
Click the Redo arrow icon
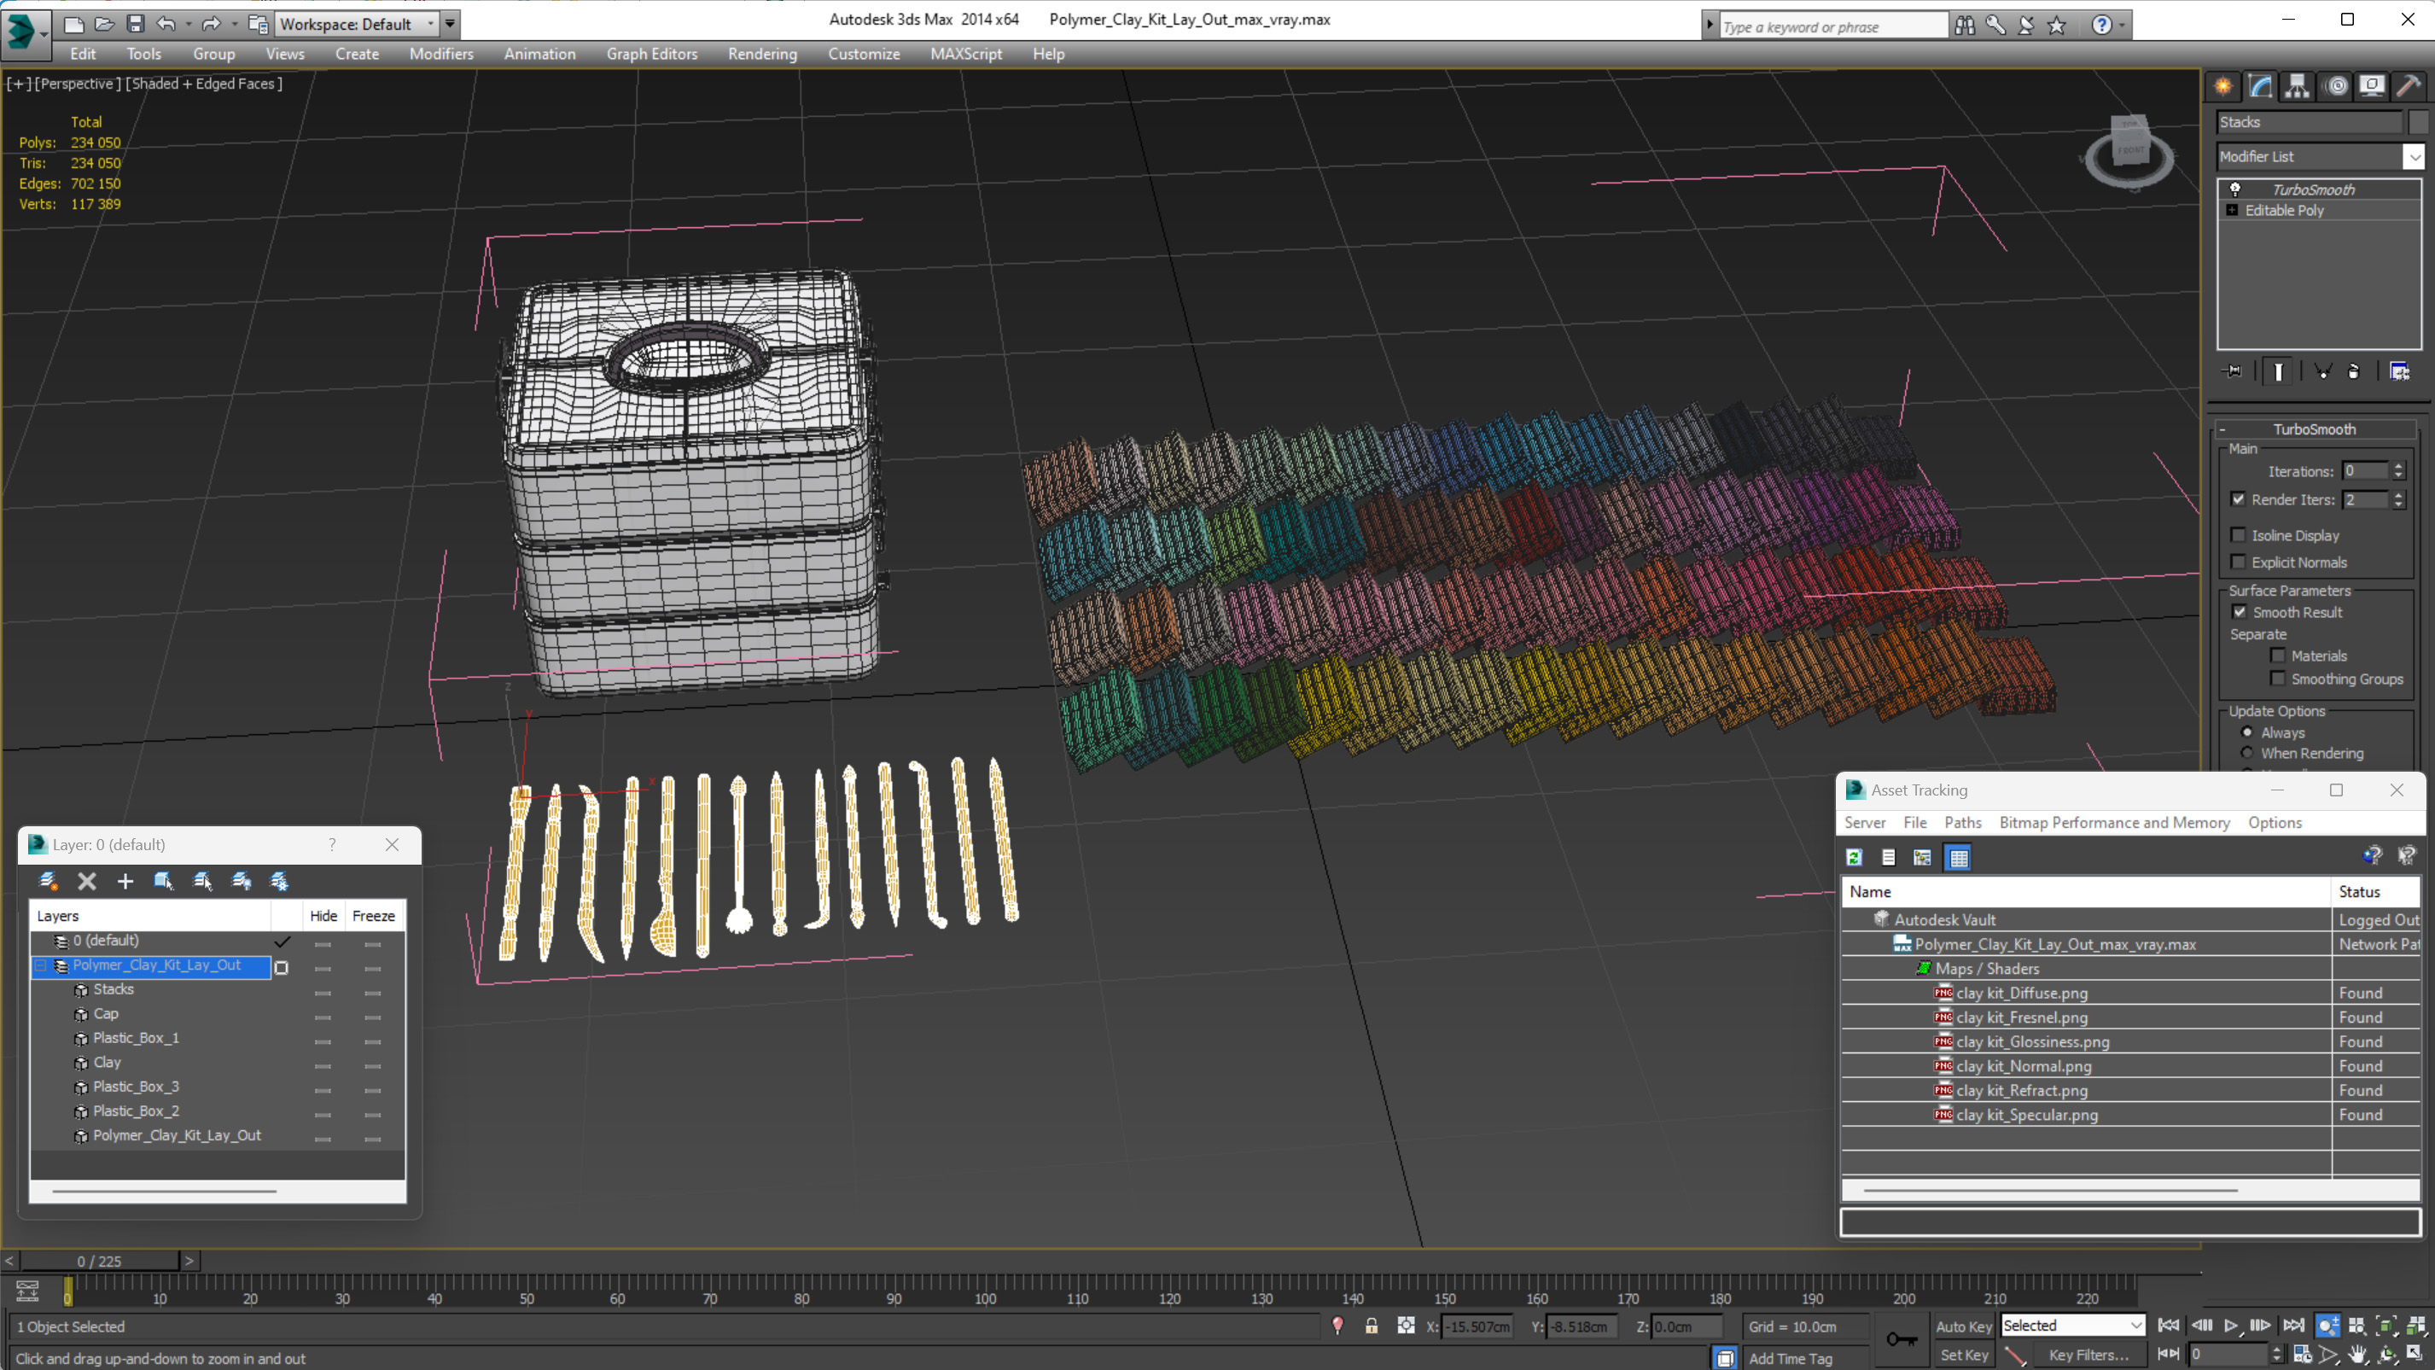(211, 24)
